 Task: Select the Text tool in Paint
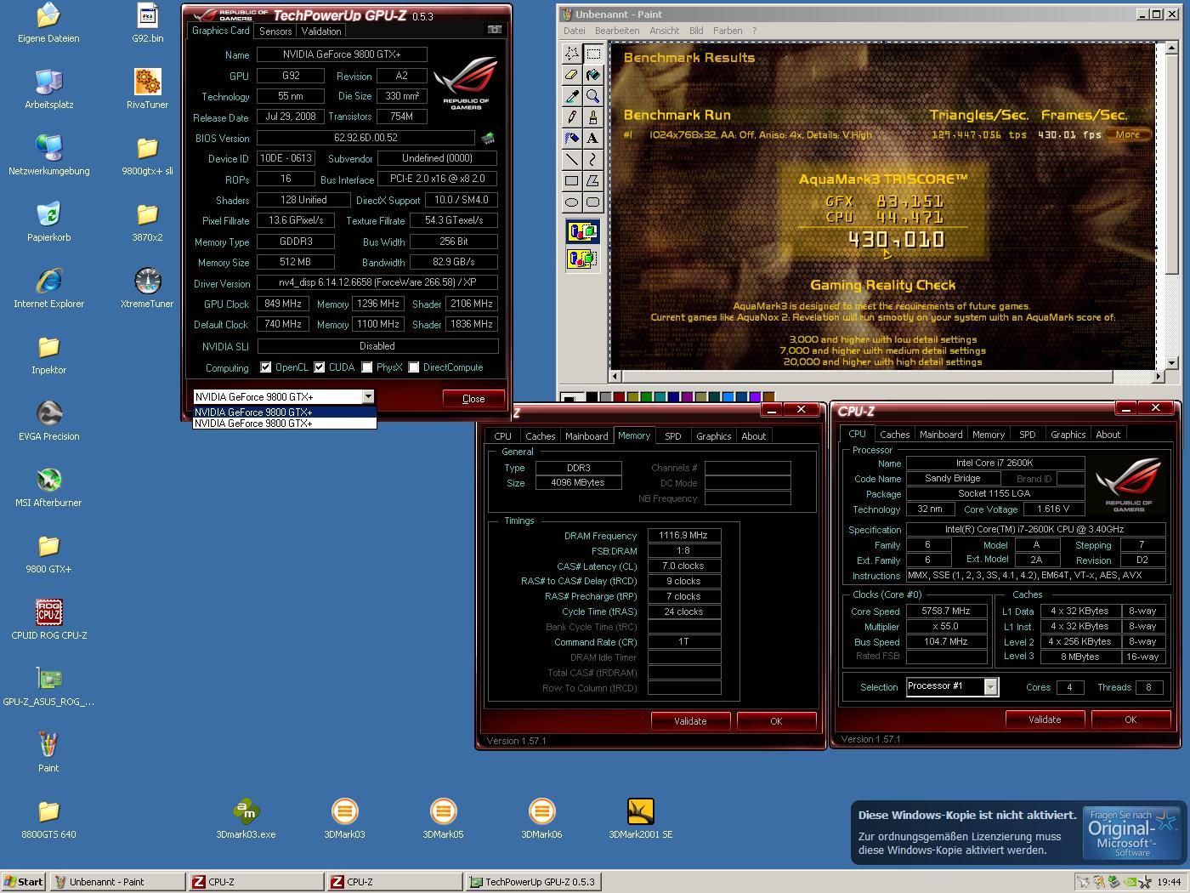tap(592, 138)
